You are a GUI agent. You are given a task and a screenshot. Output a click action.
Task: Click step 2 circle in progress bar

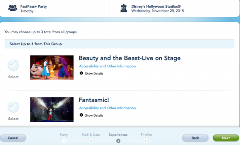pyautogui.click(x=91, y=141)
